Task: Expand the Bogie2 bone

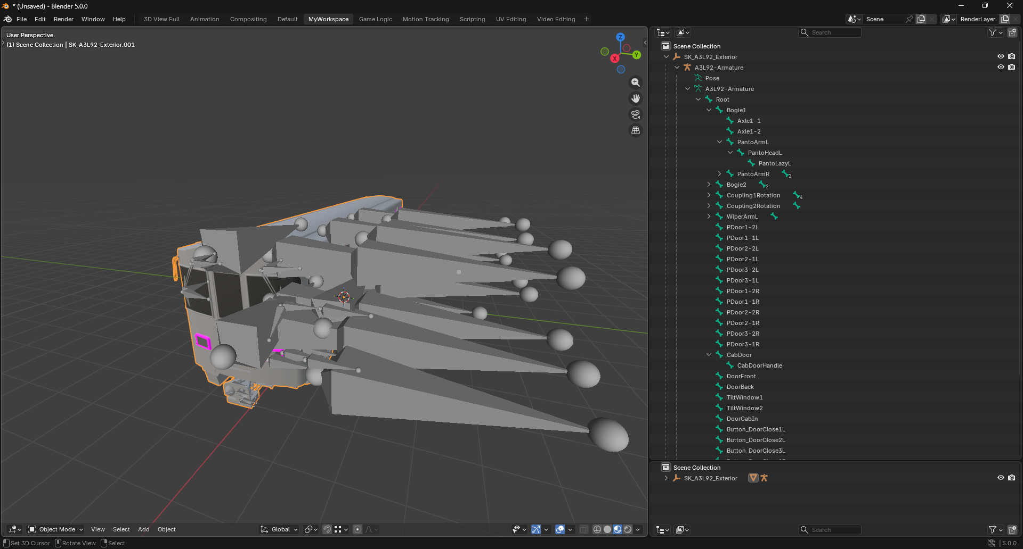Action: [x=709, y=185]
